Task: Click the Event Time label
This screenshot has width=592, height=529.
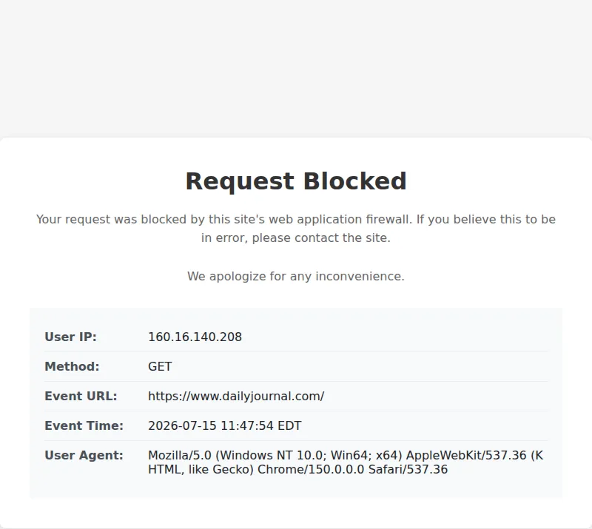Action: (x=84, y=425)
